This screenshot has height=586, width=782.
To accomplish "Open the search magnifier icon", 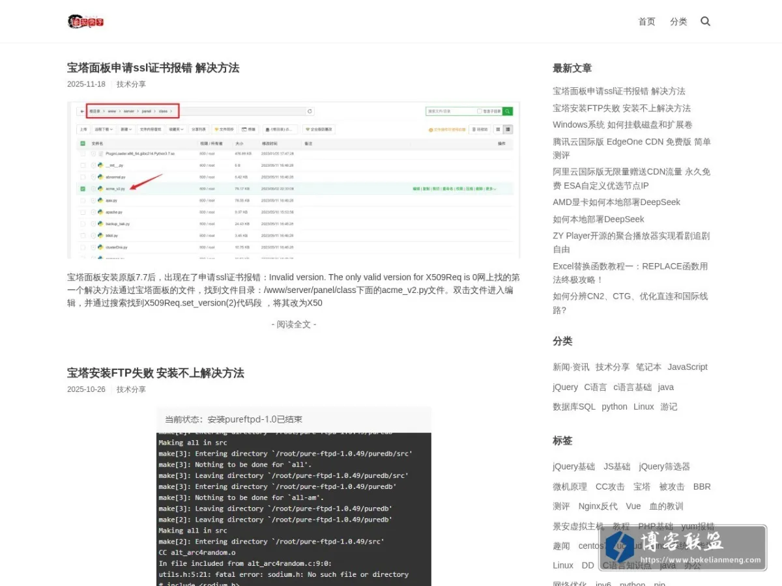I will [705, 21].
